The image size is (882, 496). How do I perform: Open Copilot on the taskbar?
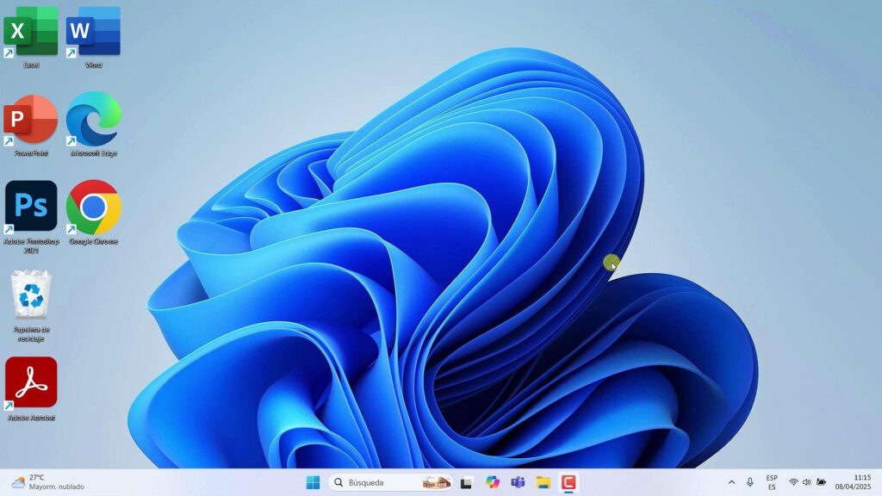(x=492, y=482)
